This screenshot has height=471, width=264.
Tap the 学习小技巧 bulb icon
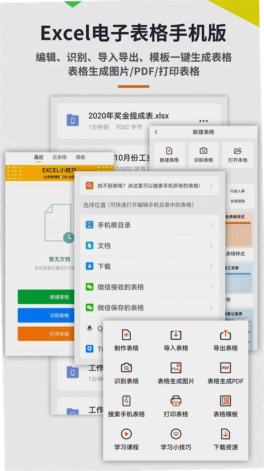(x=175, y=434)
